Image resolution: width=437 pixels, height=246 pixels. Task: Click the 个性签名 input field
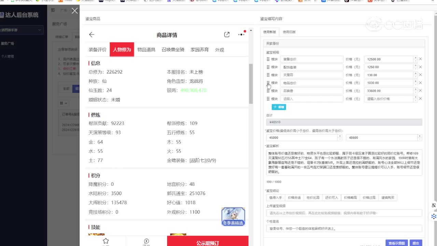point(344,229)
